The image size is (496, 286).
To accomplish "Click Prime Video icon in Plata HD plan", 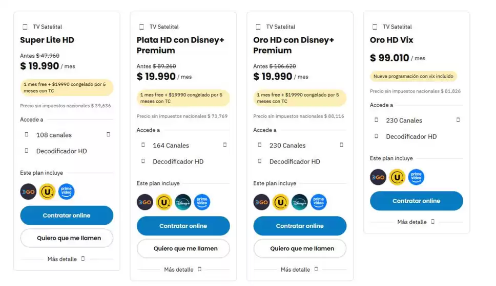I will [202, 202].
